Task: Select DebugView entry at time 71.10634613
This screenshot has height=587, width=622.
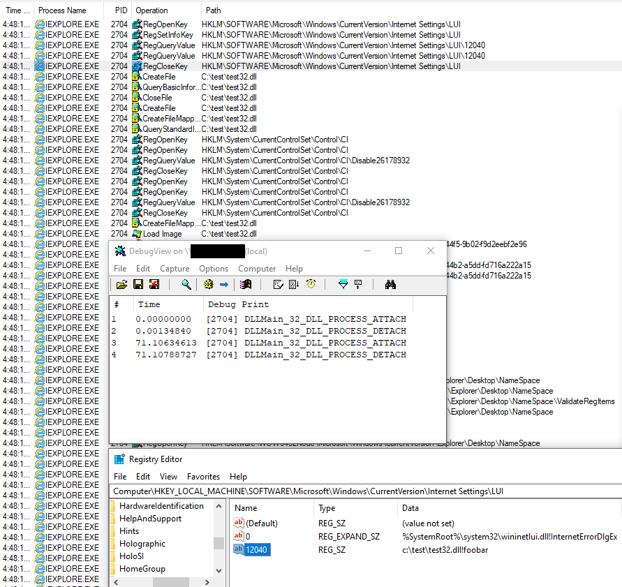Action: pyautogui.click(x=258, y=343)
